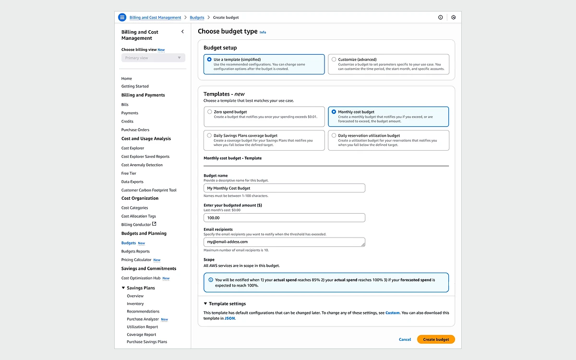This screenshot has width=576, height=360.
Task: Open Cost Explorer Saved Reports
Action: tap(145, 156)
